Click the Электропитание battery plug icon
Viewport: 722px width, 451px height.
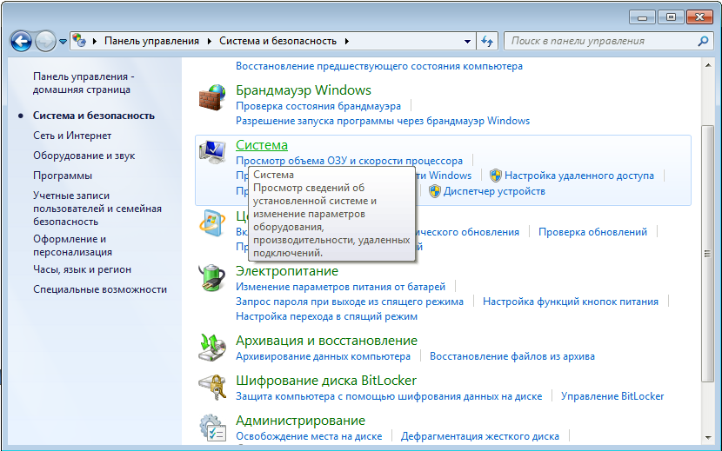[212, 278]
